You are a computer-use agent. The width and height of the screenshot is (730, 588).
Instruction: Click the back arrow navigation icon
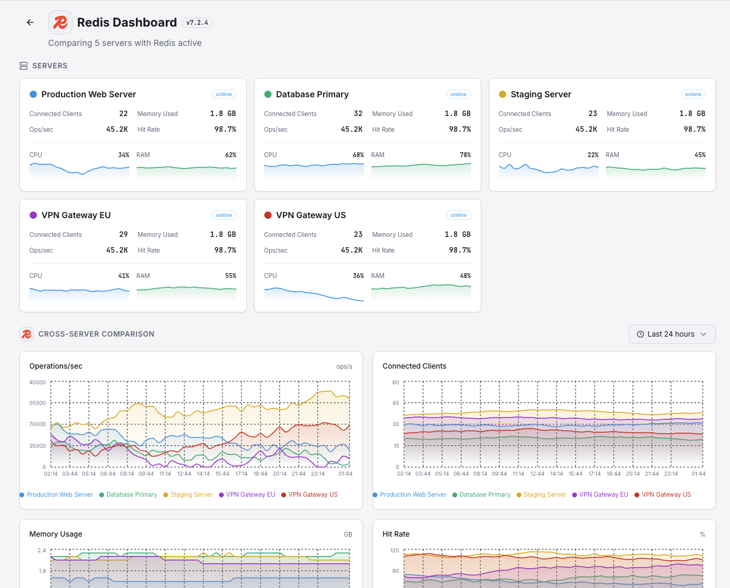coord(30,22)
